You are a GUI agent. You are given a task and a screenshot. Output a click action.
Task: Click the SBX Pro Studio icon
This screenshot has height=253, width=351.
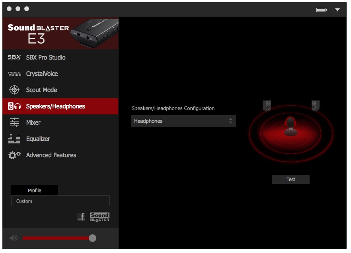coord(14,58)
